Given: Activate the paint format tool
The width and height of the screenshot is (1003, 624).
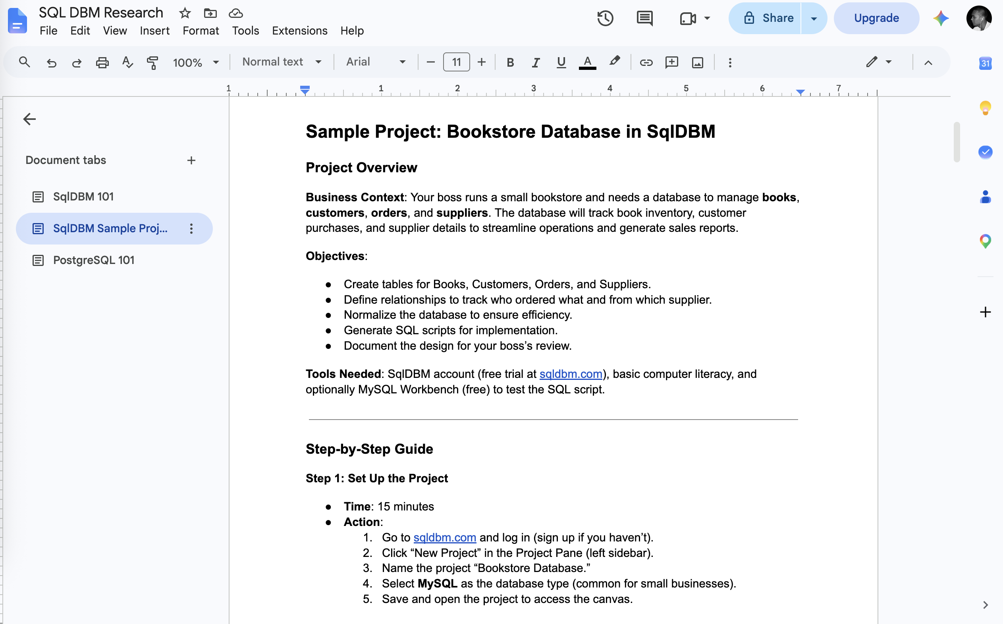Looking at the screenshot, I should [x=152, y=62].
